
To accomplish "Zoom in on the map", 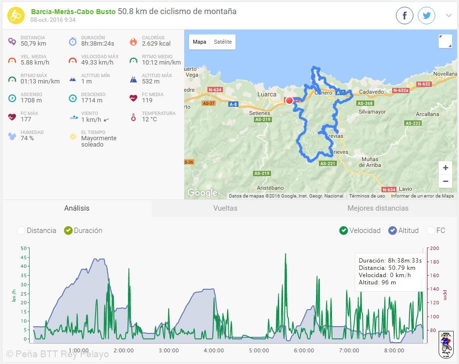I will coord(445,168).
